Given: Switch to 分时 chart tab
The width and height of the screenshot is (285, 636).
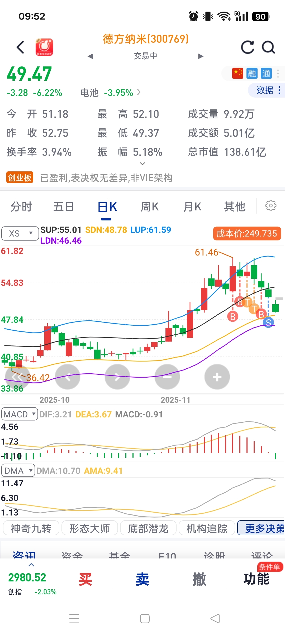Looking at the screenshot, I should [21, 207].
